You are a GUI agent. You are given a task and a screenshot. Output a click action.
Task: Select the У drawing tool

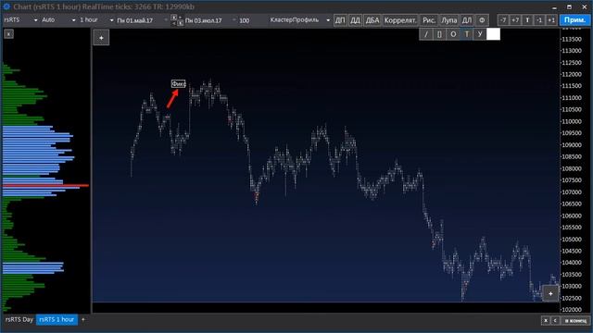coord(480,34)
